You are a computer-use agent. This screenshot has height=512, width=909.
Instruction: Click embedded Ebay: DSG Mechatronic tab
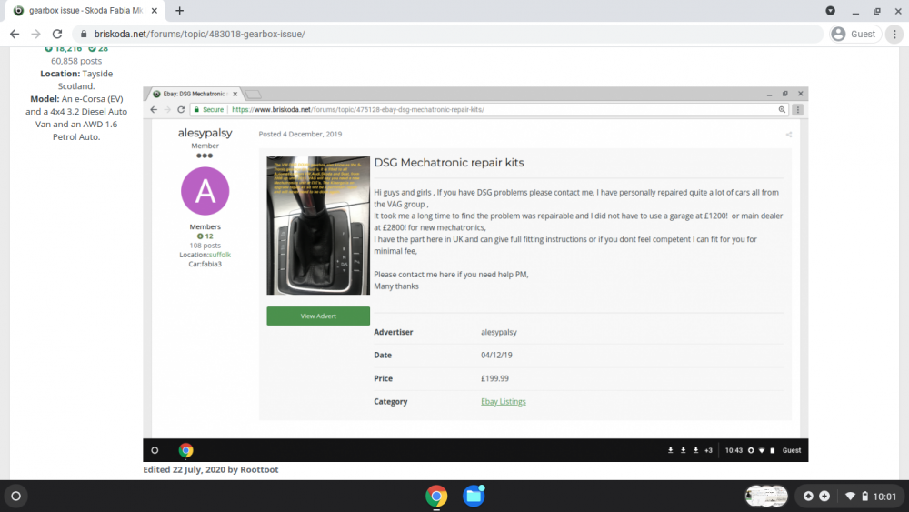click(195, 94)
